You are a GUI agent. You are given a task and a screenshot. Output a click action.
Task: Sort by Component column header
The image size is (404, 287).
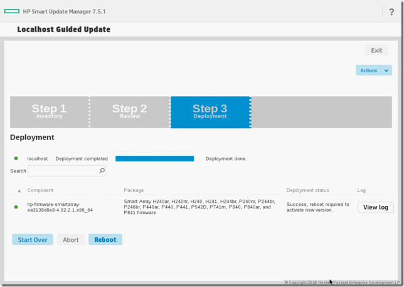40,190
